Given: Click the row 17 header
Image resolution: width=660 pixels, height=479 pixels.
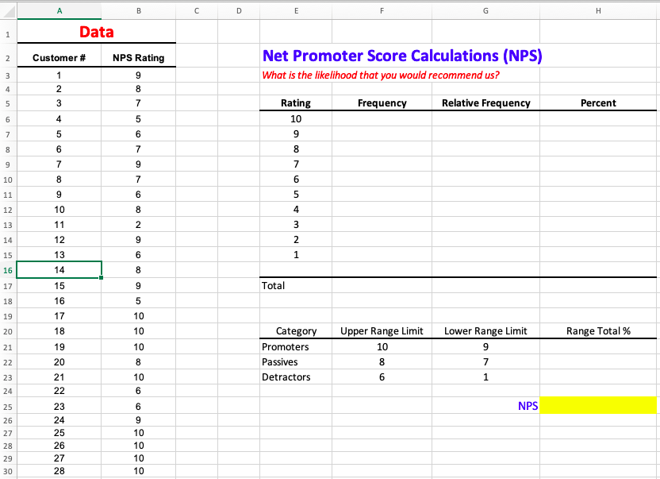Looking at the screenshot, I should [x=7, y=285].
